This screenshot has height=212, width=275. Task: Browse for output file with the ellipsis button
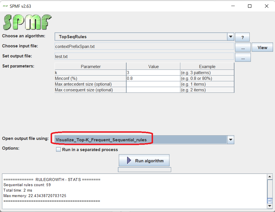[x=243, y=57]
